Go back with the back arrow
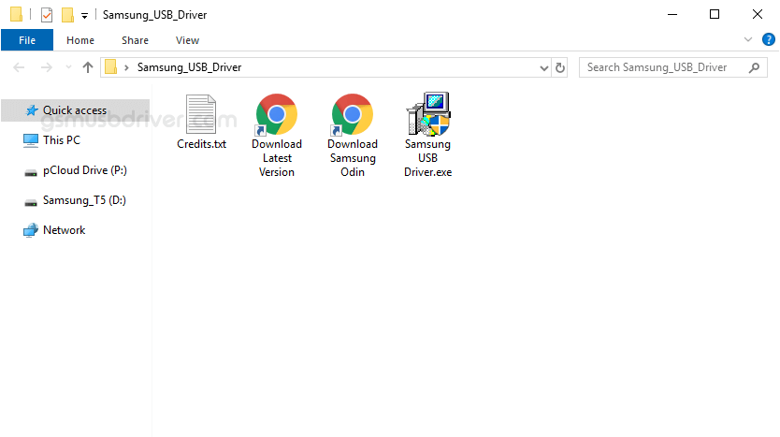 [19, 67]
